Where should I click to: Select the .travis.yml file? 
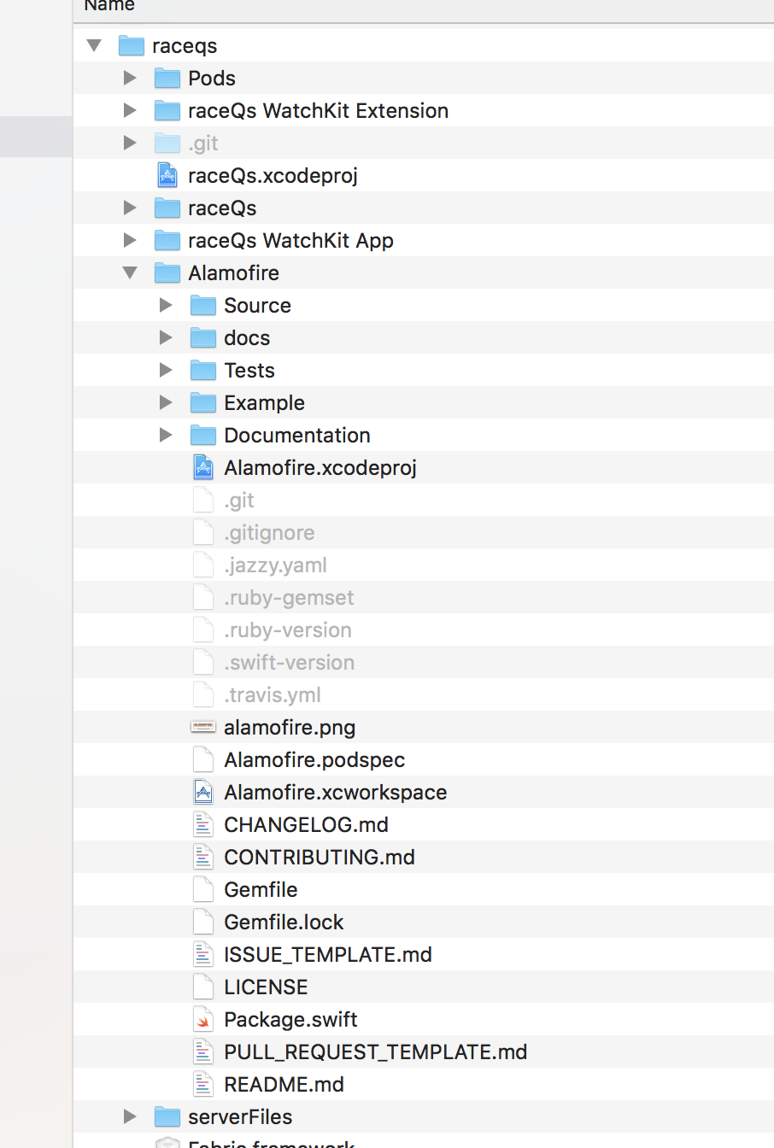273,695
